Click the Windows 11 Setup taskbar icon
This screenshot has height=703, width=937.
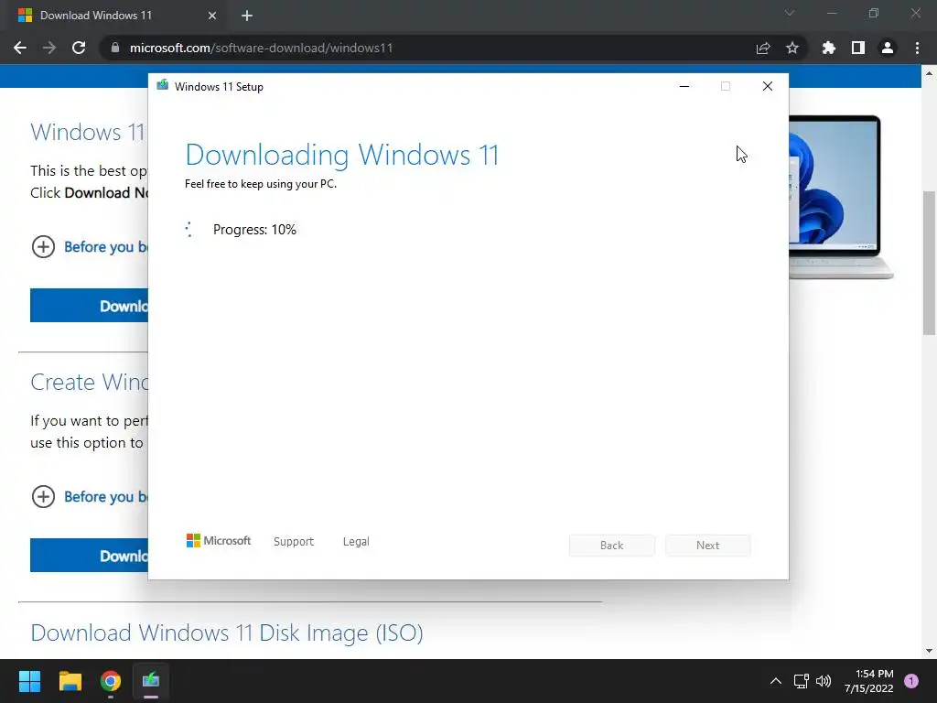tap(151, 681)
